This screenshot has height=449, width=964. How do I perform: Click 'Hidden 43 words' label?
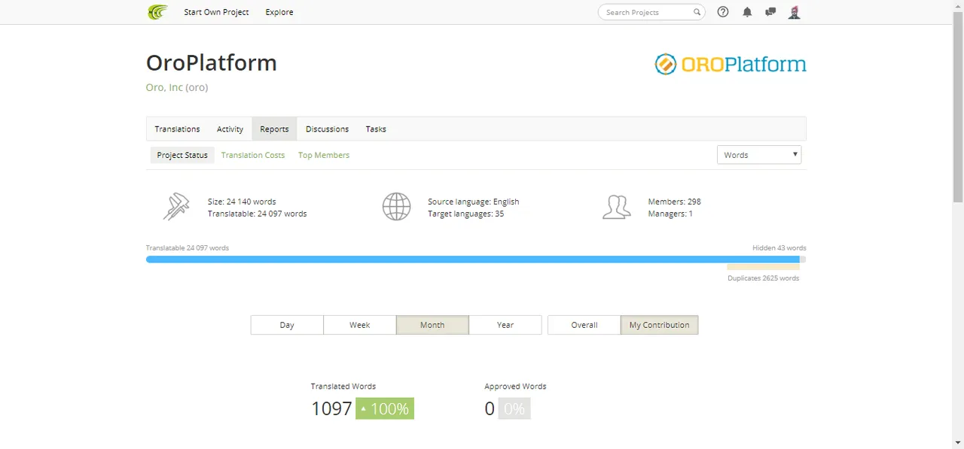pyautogui.click(x=779, y=247)
